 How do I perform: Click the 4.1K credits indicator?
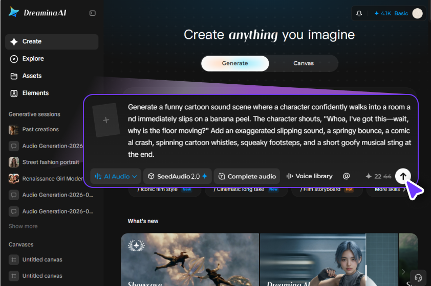tap(382, 13)
